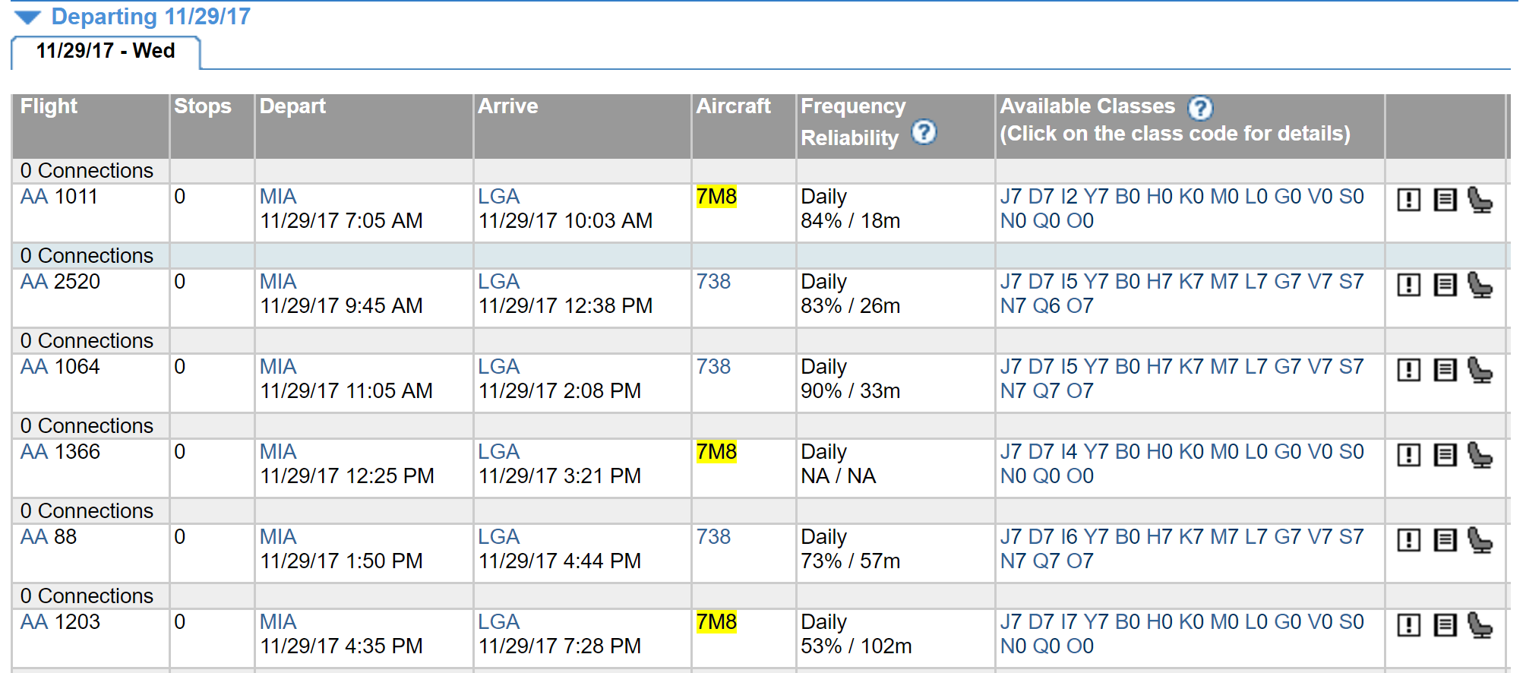Click the LGA arrival link for AA 1203
The width and height of the screenshot is (1526, 673).
tap(498, 622)
